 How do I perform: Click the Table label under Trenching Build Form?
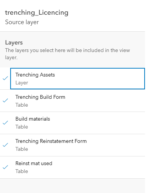click(22, 105)
